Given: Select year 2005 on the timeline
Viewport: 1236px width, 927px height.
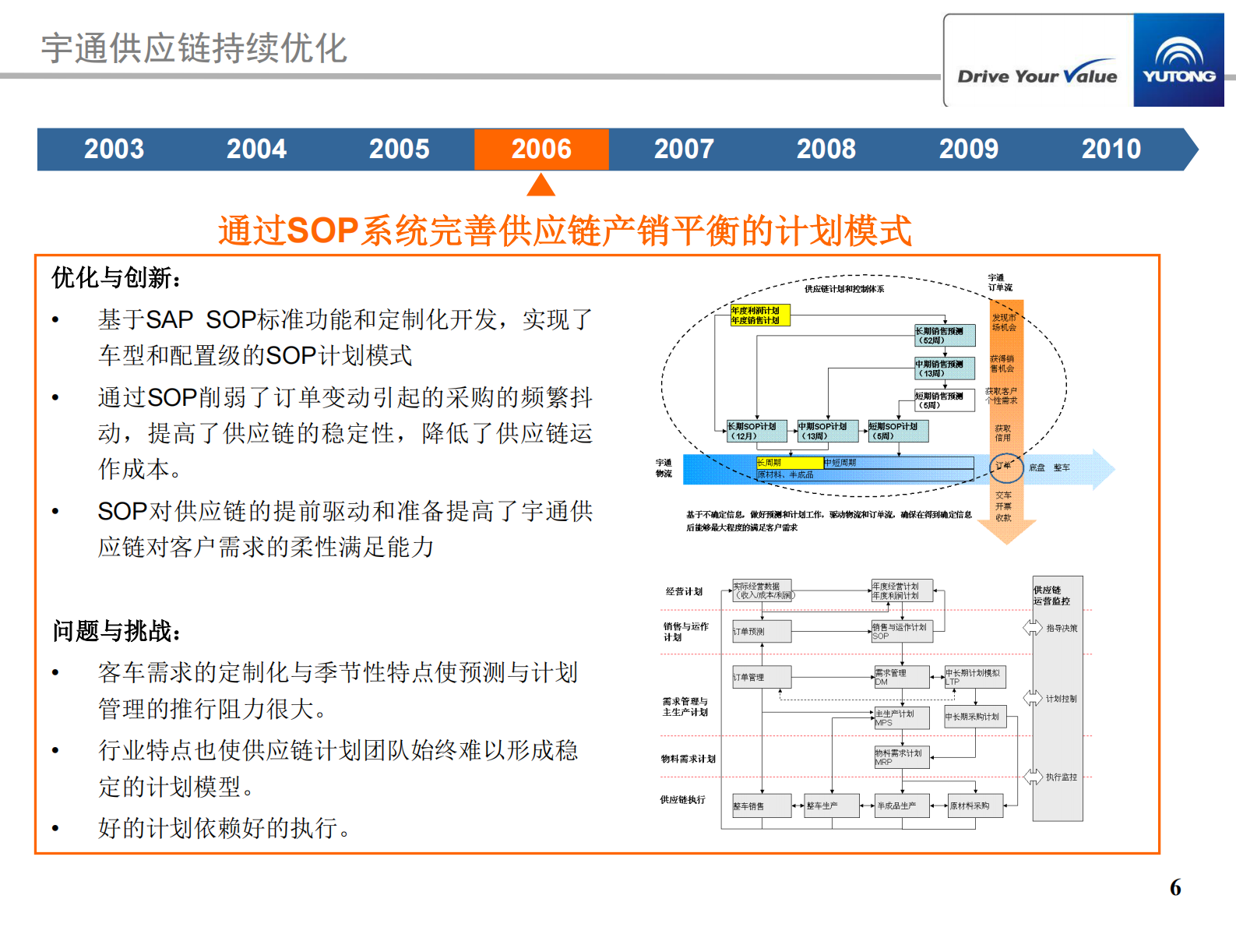Looking at the screenshot, I should point(399,149).
